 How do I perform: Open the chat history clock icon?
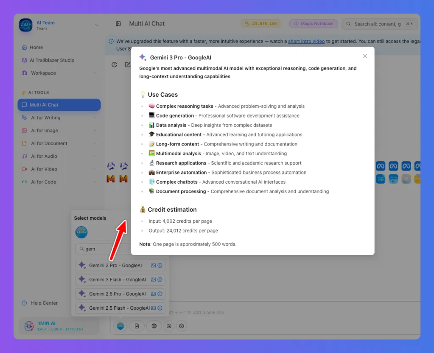(114, 64)
